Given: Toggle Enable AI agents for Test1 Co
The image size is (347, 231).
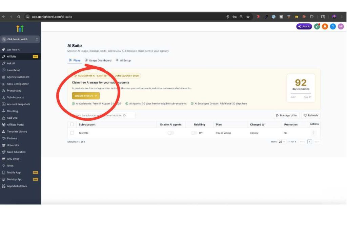Looking at the screenshot, I should click(171, 133).
